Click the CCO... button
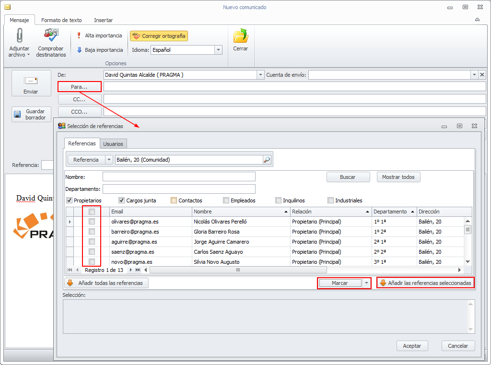Viewport: 491px width, 365px height. click(x=79, y=112)
